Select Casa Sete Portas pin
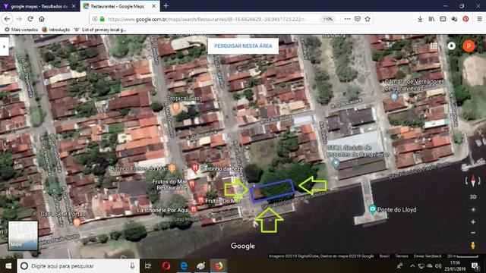The image size is (486, 273). [x=77, y=222]
